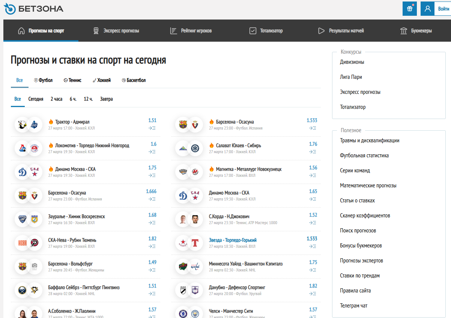Click arrow-list icon for Барселона - Вольфсбург
The image size is (451, 318).
[152, 270]
